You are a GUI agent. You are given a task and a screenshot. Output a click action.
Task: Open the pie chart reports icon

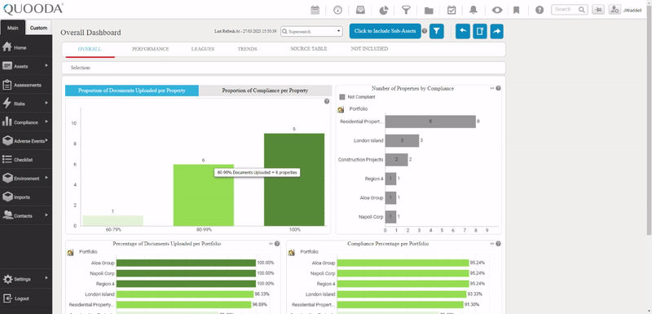click(x=383, y=10)
